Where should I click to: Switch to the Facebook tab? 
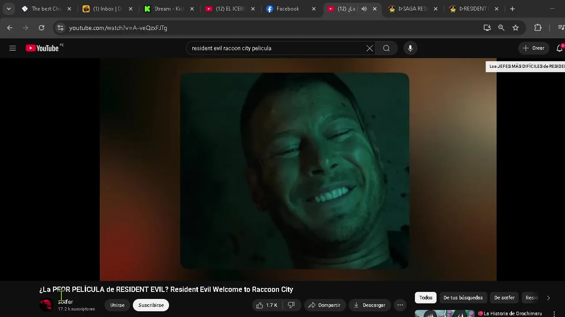coord(287,9)
